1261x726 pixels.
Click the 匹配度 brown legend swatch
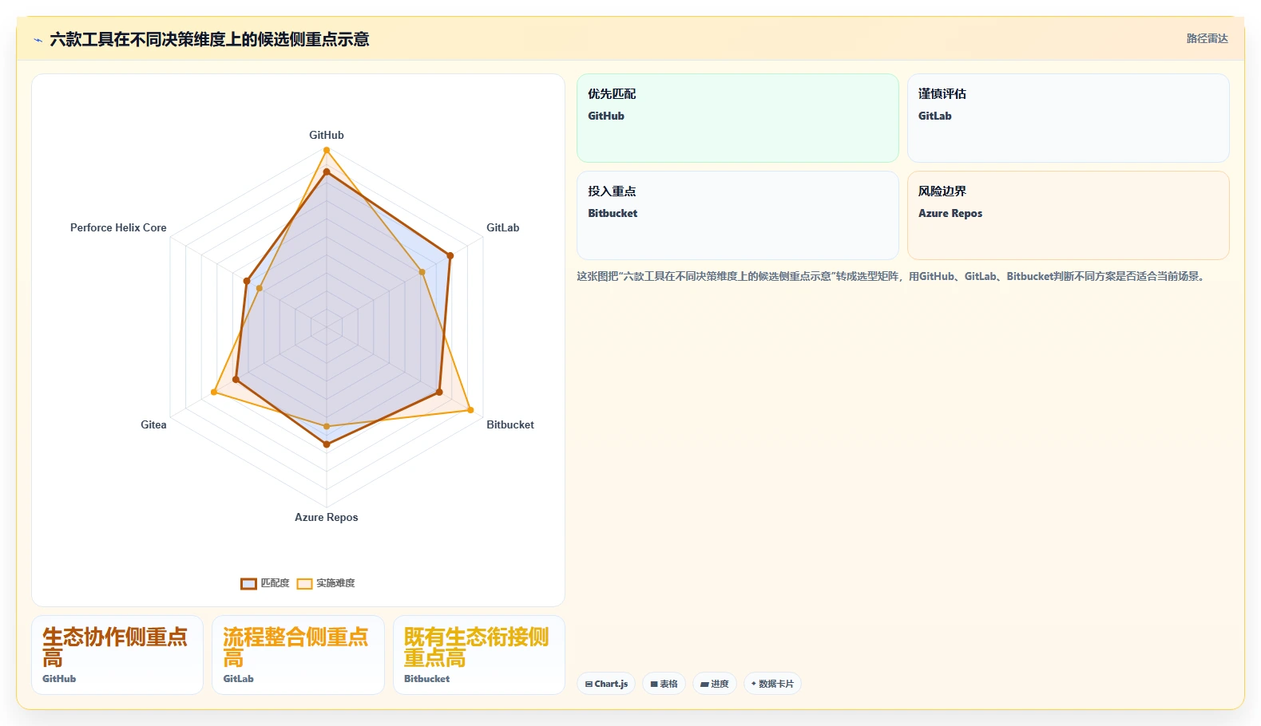pyautogui.click(x=248, y=584)
